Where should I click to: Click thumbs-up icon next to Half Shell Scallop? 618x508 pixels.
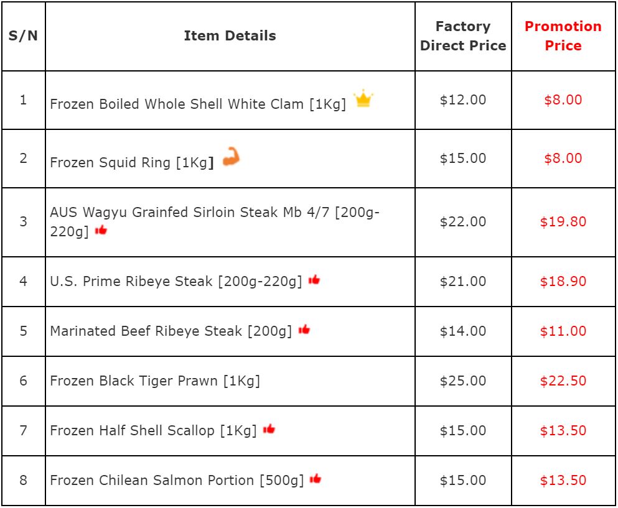269,429
